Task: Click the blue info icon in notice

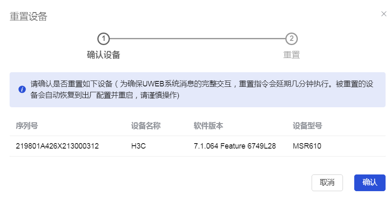Action: point(22,89)
